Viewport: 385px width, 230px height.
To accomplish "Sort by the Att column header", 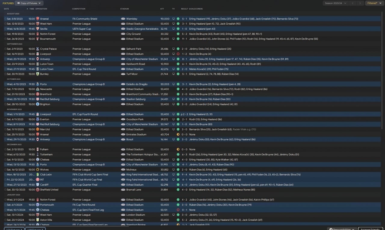I will point(162,9).
